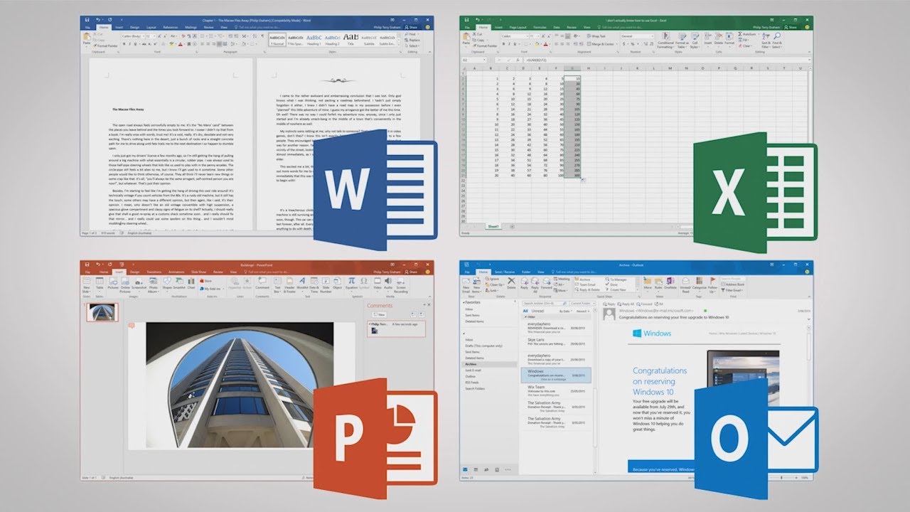Viewport: 910px width, 512px height.
Task: Click Cell Styles in Excel
Action: pyautogui.click(x=695, y=41)
